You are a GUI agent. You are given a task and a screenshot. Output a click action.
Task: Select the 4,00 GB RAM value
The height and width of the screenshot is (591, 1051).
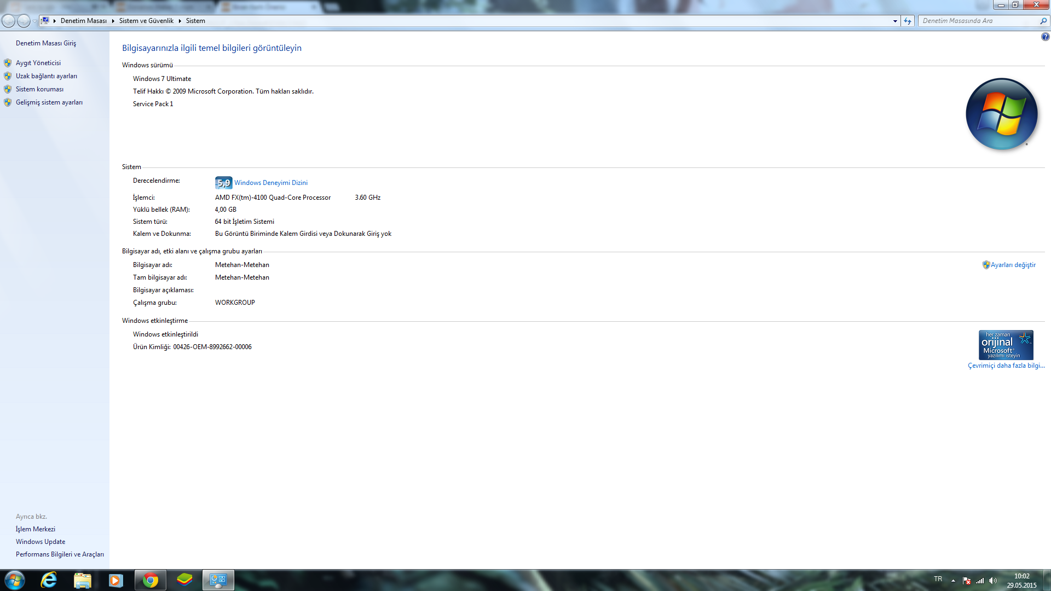click(x=226, y=210)
